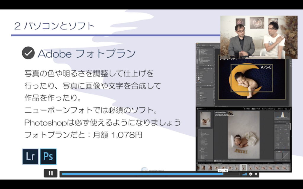Viewport: 303px width, 189px height.
Task: Click the line "Photoshopは必ず使えるようになりましょう"
Action: pyautogui.click(x=103, y=123)
